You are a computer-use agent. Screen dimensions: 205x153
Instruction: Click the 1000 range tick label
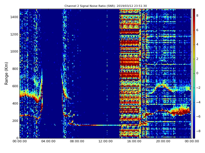point(14,52)
